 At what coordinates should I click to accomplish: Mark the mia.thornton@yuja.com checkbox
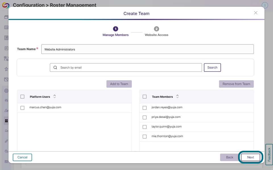[144, 137]
